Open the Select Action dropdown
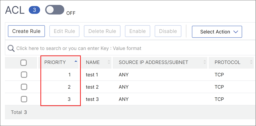This screenshot has width=256, height=126. click(x=217, y=32)
